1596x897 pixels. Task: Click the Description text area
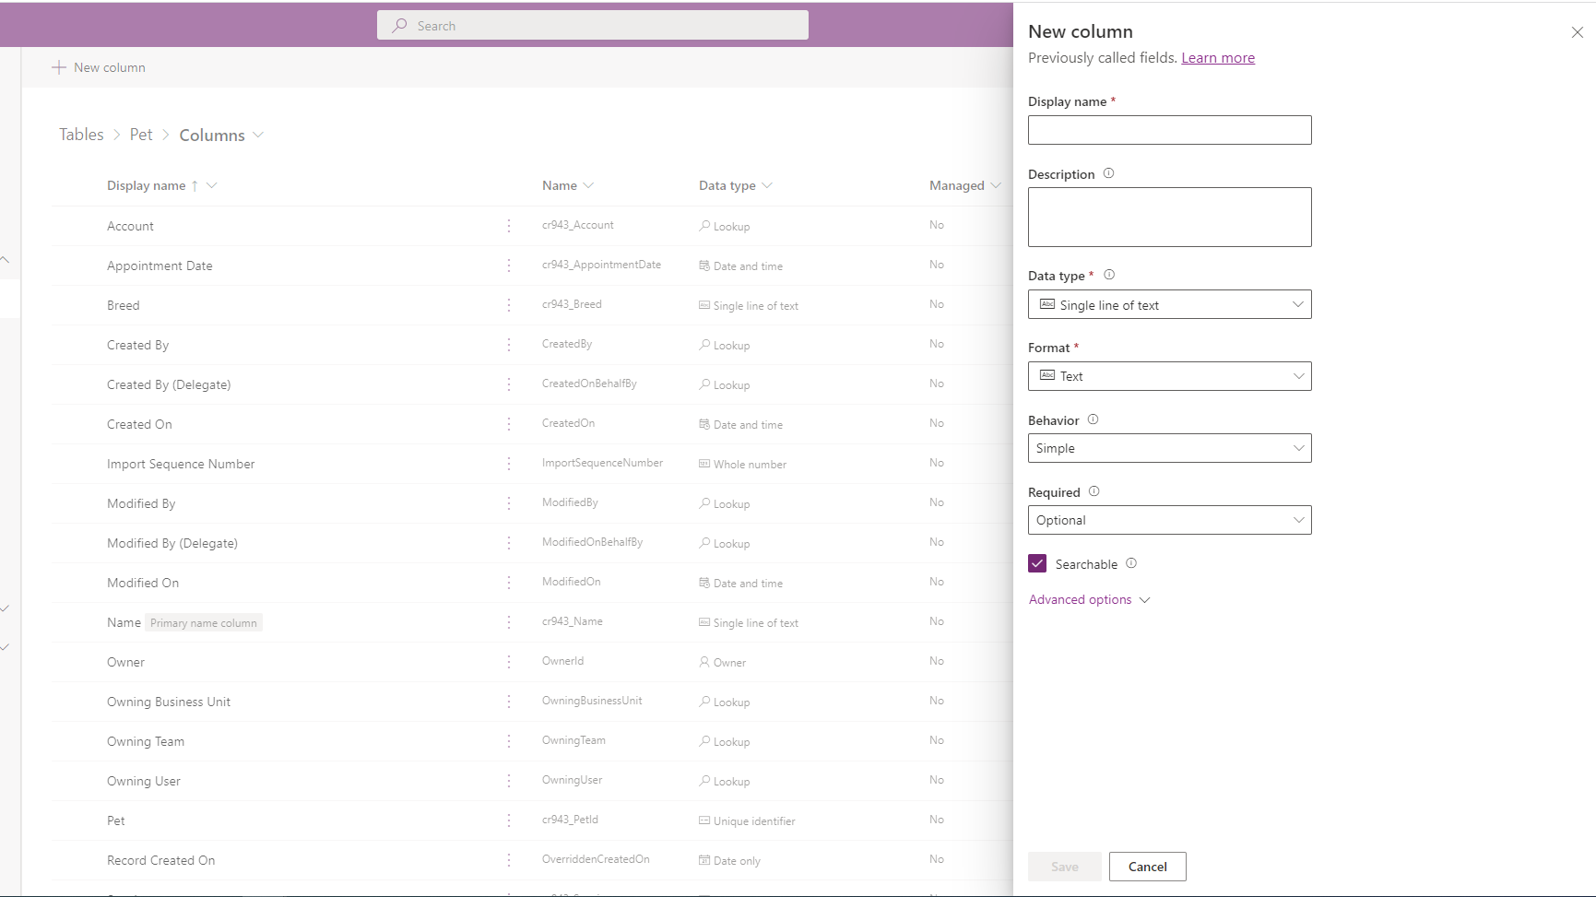1169,217
